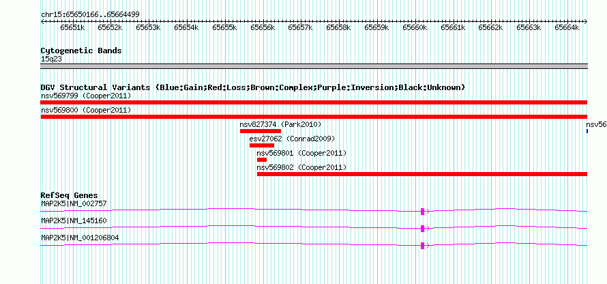Click the red bar under nsv569800
607x284 pixels.
(314, 117)
